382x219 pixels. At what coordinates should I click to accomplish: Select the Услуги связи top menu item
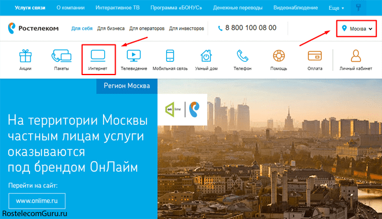click(x=30, y=8)
